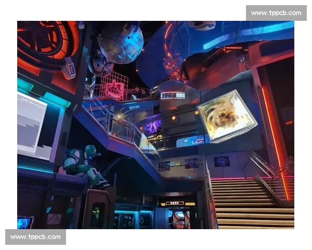Click the blue oval screen below the cube
This screenshot has width=312, height=250.
[189, 141]
